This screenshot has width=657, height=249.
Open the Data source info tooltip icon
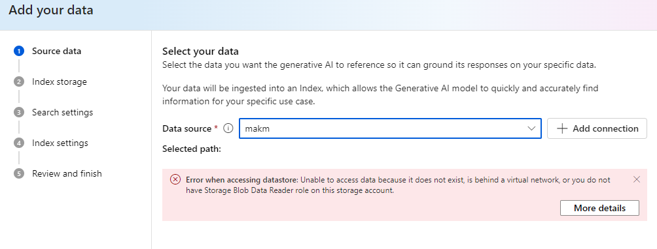pos(228,128)
